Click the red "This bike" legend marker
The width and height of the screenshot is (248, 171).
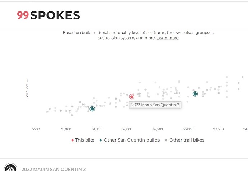coord(73,140)
